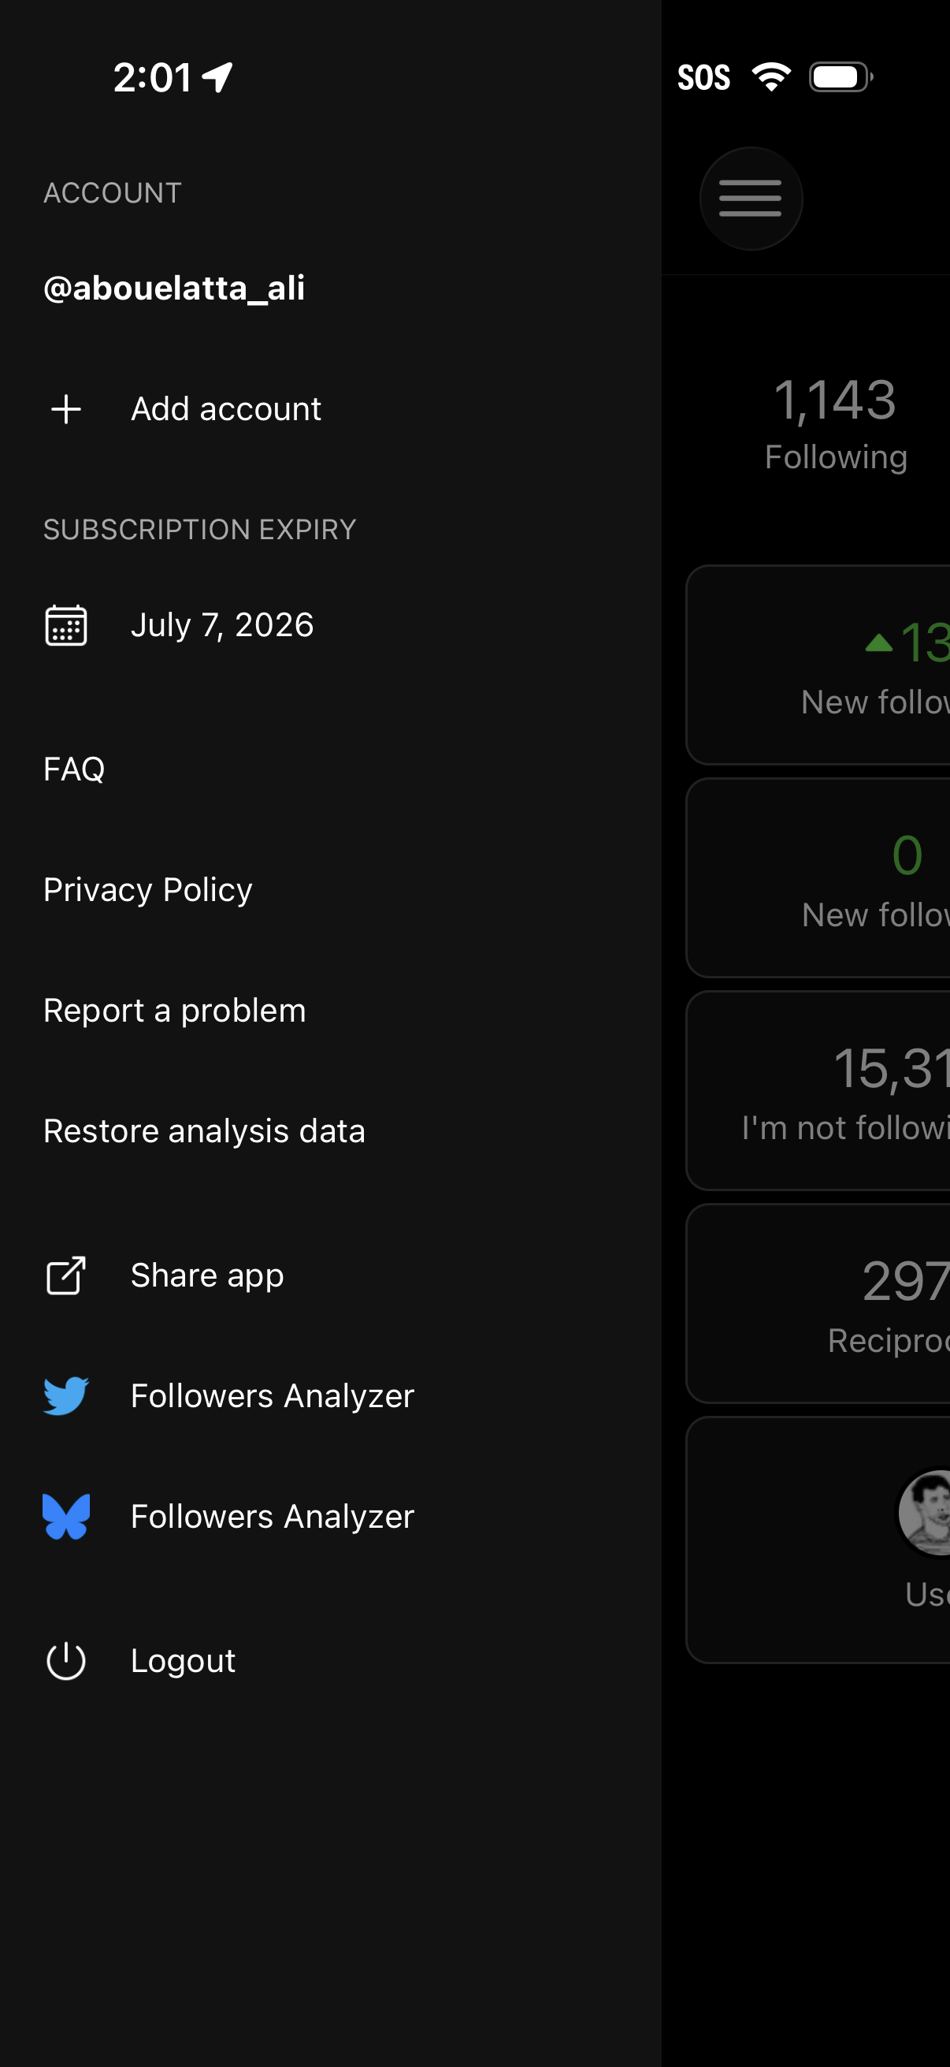Click the Add account plus icon
This screenshot has width=950, height=2067.
65,408
